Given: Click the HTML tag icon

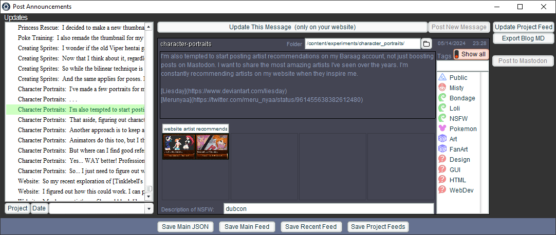Looking at the screenshot, I should pyautogui.click(x=442, y=180).
